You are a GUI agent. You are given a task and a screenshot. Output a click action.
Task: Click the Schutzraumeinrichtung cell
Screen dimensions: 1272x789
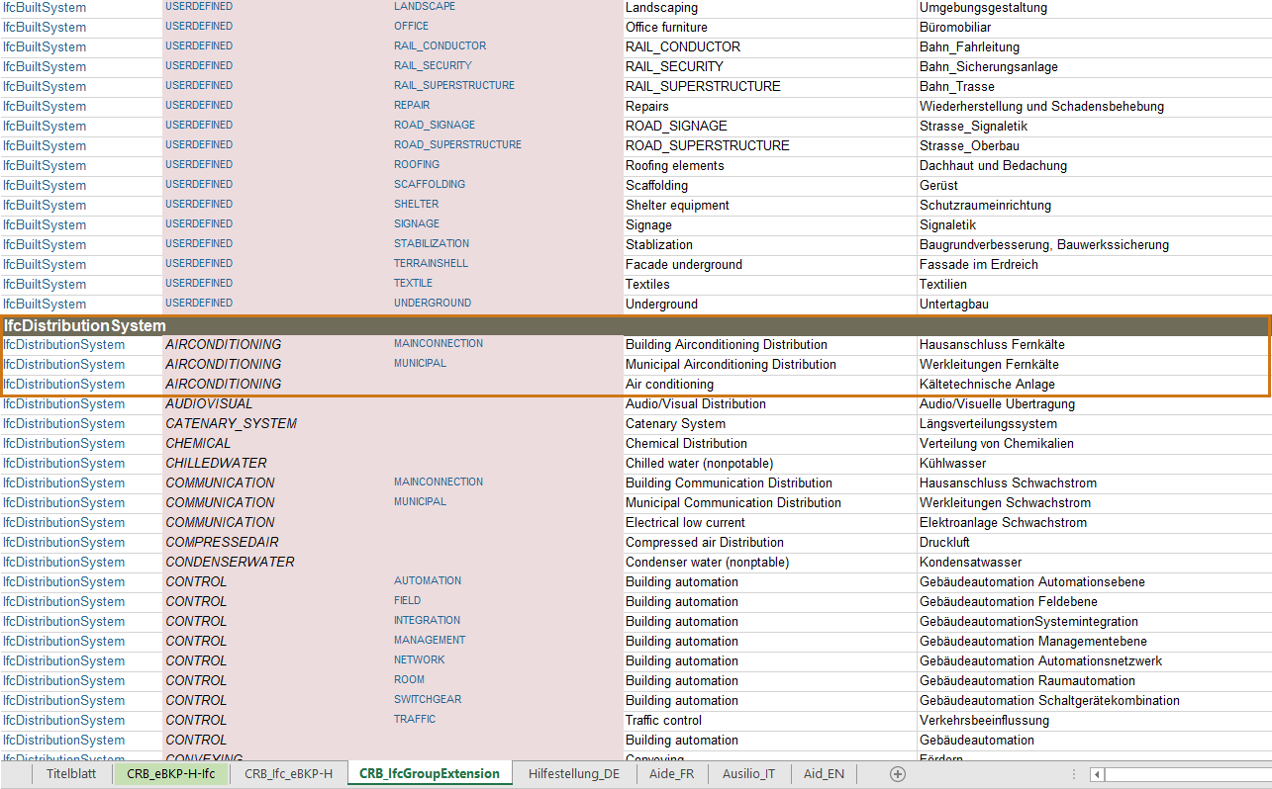click(x=1094, y=205)
